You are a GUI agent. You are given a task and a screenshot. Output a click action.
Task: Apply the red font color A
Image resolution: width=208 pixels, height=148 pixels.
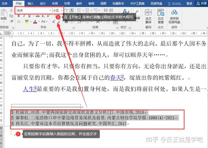[35, 21]
